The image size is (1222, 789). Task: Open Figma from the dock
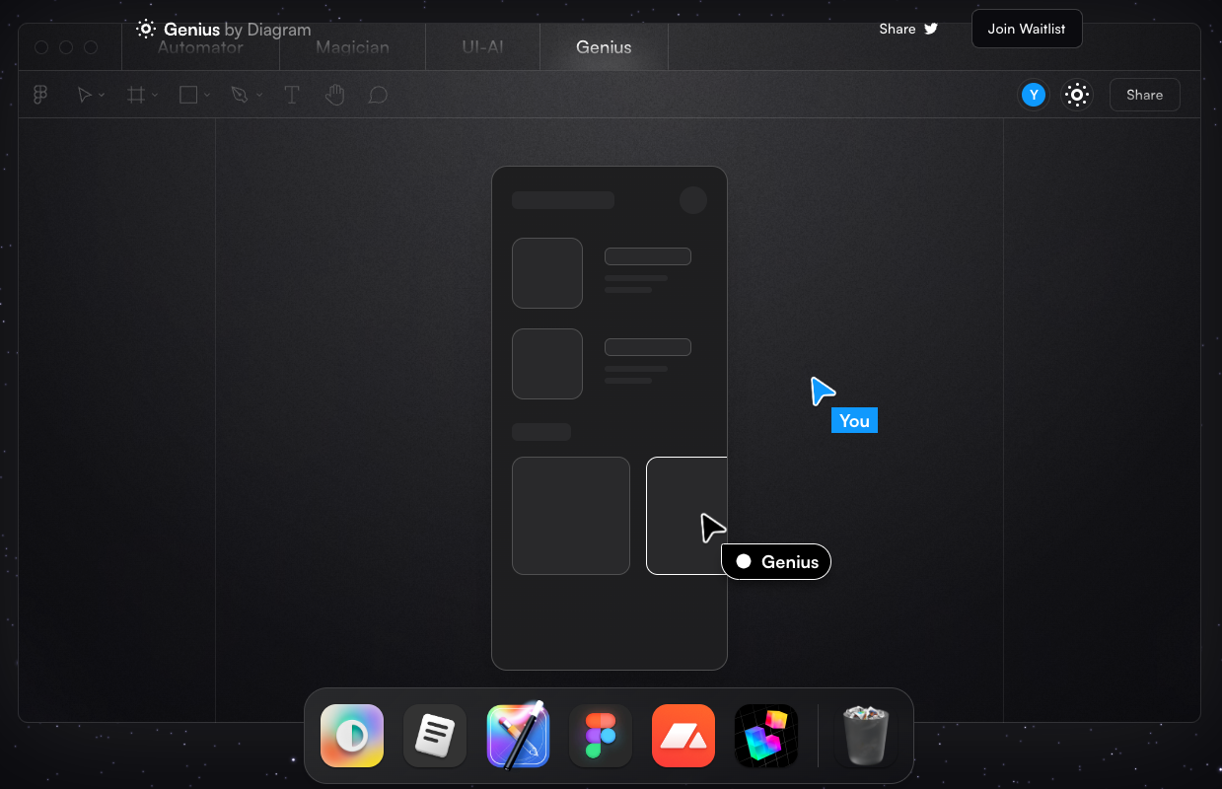tap(601, 736)
